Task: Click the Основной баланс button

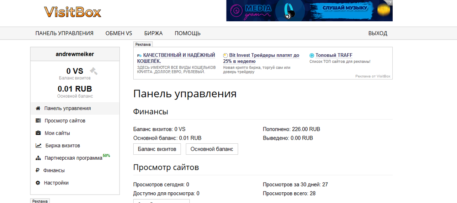Action: tap(212, 149)
